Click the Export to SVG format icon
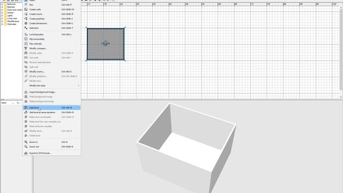This screenshot has height=193, width=343. click(26, 153)
